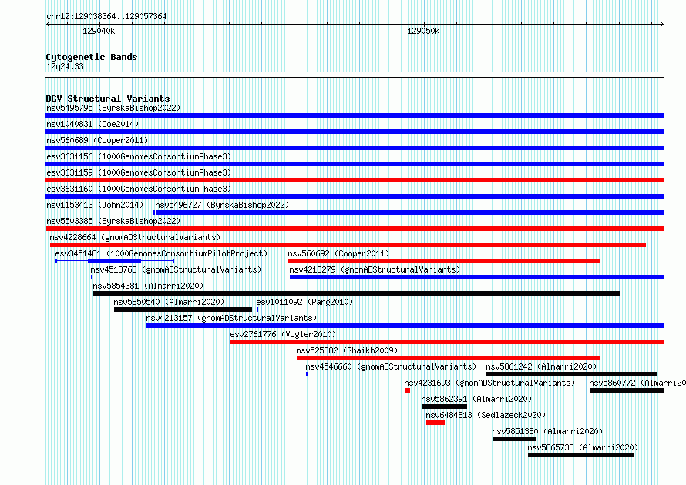Image resolution: width=686 pixels, height=485 pixels.
Task: Select the blue bar of nsv5496727
Action: 410,212
